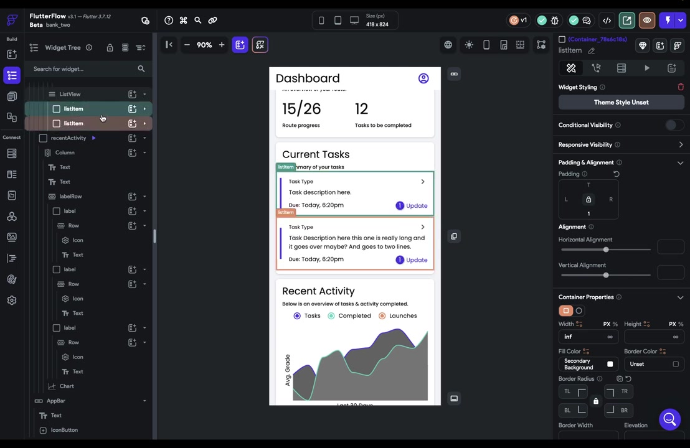
Task: Click the red delete trash icon
Action: pos(680,87)
